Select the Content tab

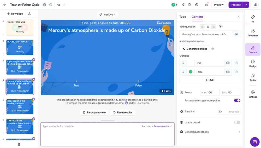pyautogui.click(x=197, y=17)
